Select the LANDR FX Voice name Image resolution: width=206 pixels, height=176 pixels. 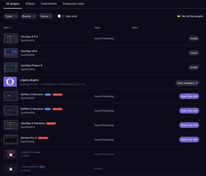tap(30, 152)
